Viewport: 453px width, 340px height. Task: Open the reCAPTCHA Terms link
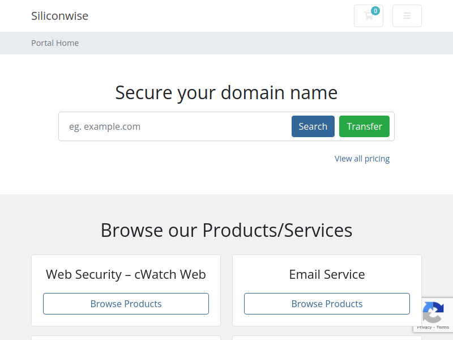coord(443,328)
